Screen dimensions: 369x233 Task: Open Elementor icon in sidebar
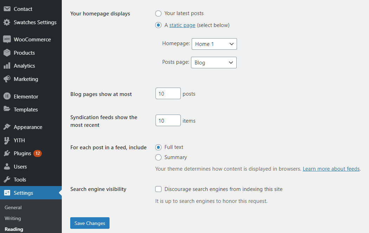tap(7, 96)
